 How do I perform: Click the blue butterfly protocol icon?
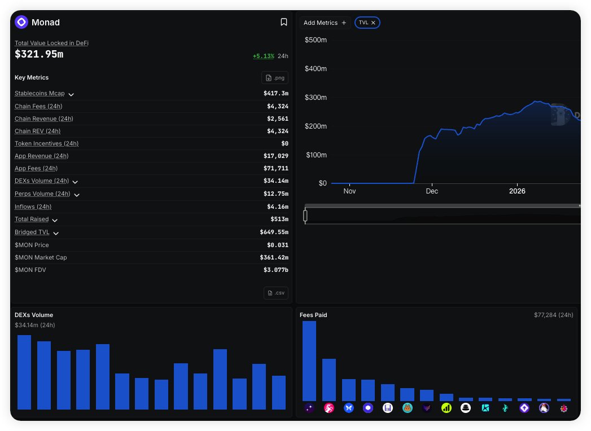pyautogui.click(x=349, y=408)
